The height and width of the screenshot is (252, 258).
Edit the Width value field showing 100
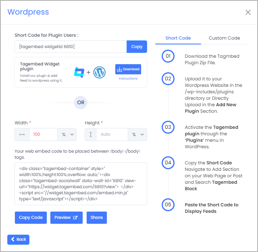tap(43, 134)
